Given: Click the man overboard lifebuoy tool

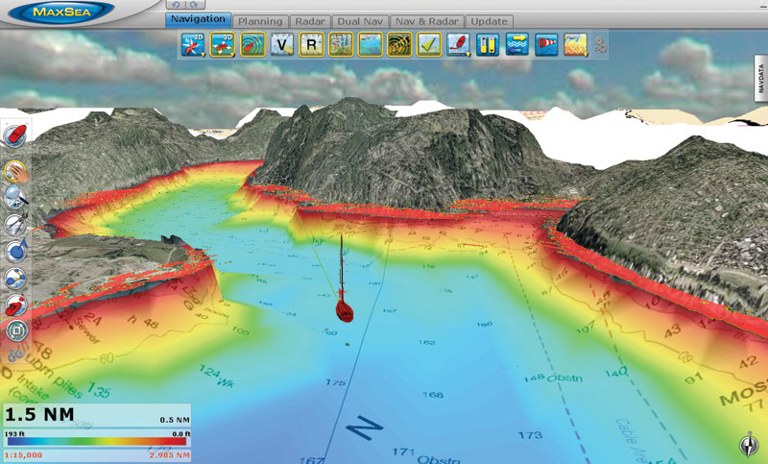Looking at the screenshot, I should pos(16,279).
